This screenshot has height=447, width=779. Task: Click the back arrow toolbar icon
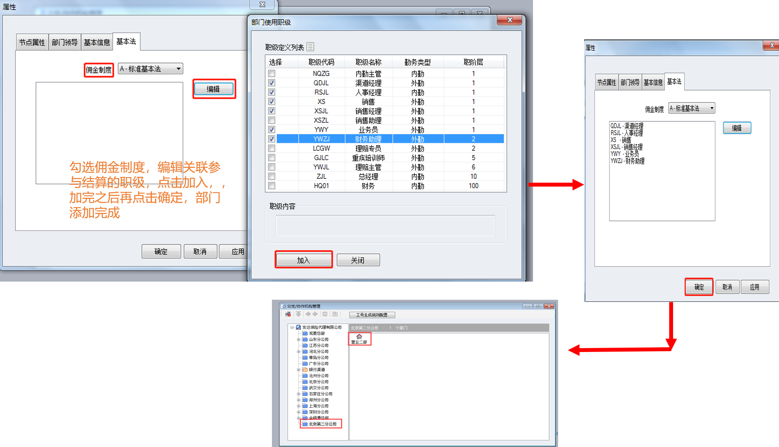pos(308,314)
